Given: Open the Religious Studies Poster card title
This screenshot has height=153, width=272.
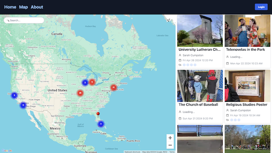Looking at the screenshot, I should coord(246,104).
